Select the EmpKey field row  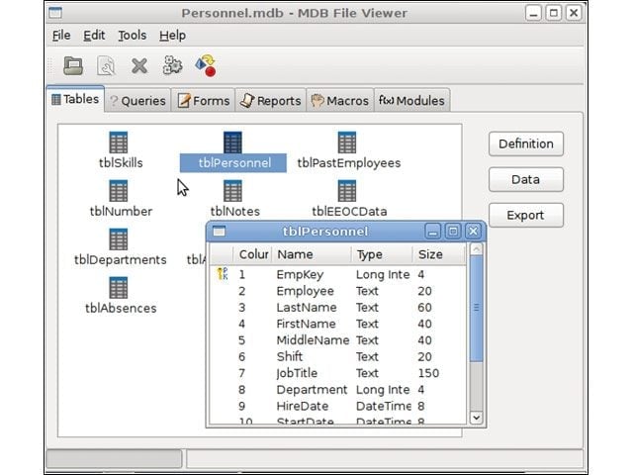point(338,275)
